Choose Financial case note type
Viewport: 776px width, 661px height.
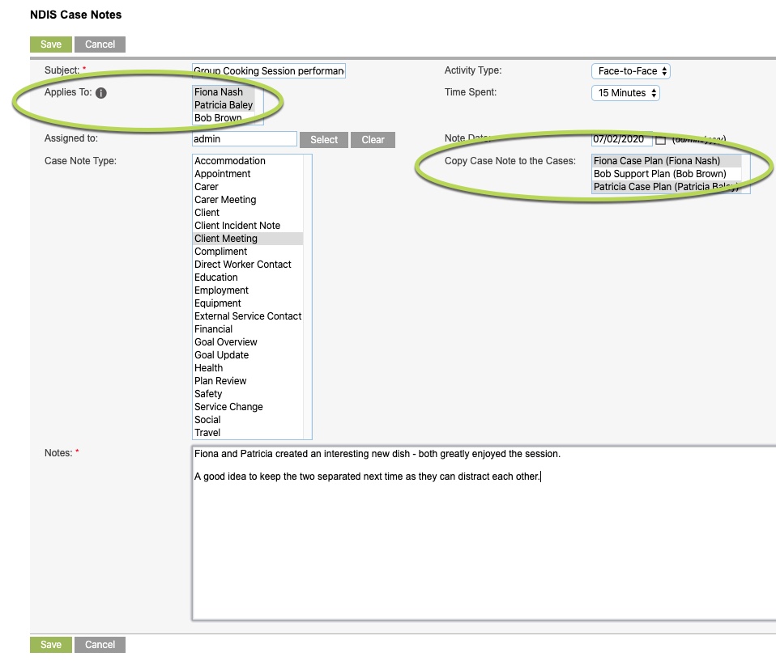click(248, 328)
